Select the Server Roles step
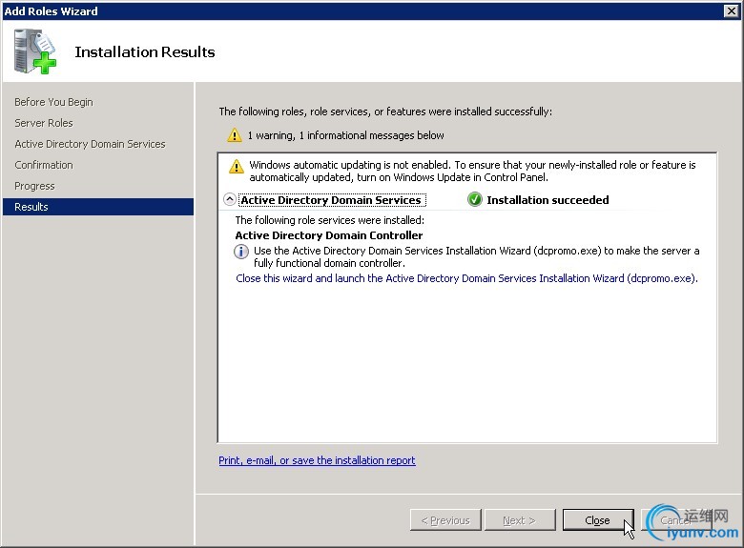 pyautogui.click(x=44, y=123)
